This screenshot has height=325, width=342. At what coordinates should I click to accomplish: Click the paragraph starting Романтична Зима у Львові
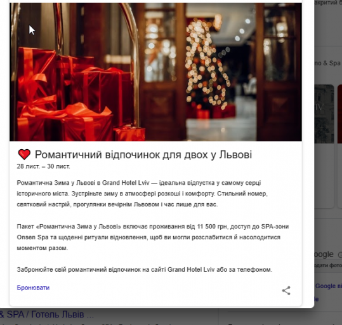(142, 194)
